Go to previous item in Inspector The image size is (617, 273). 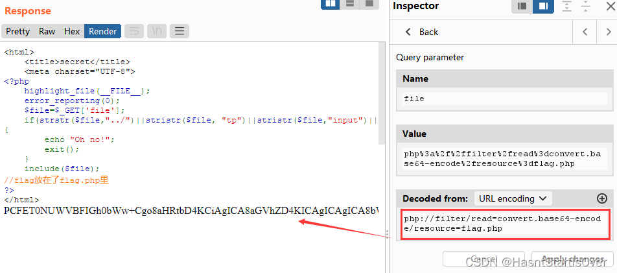click(585, 32)
